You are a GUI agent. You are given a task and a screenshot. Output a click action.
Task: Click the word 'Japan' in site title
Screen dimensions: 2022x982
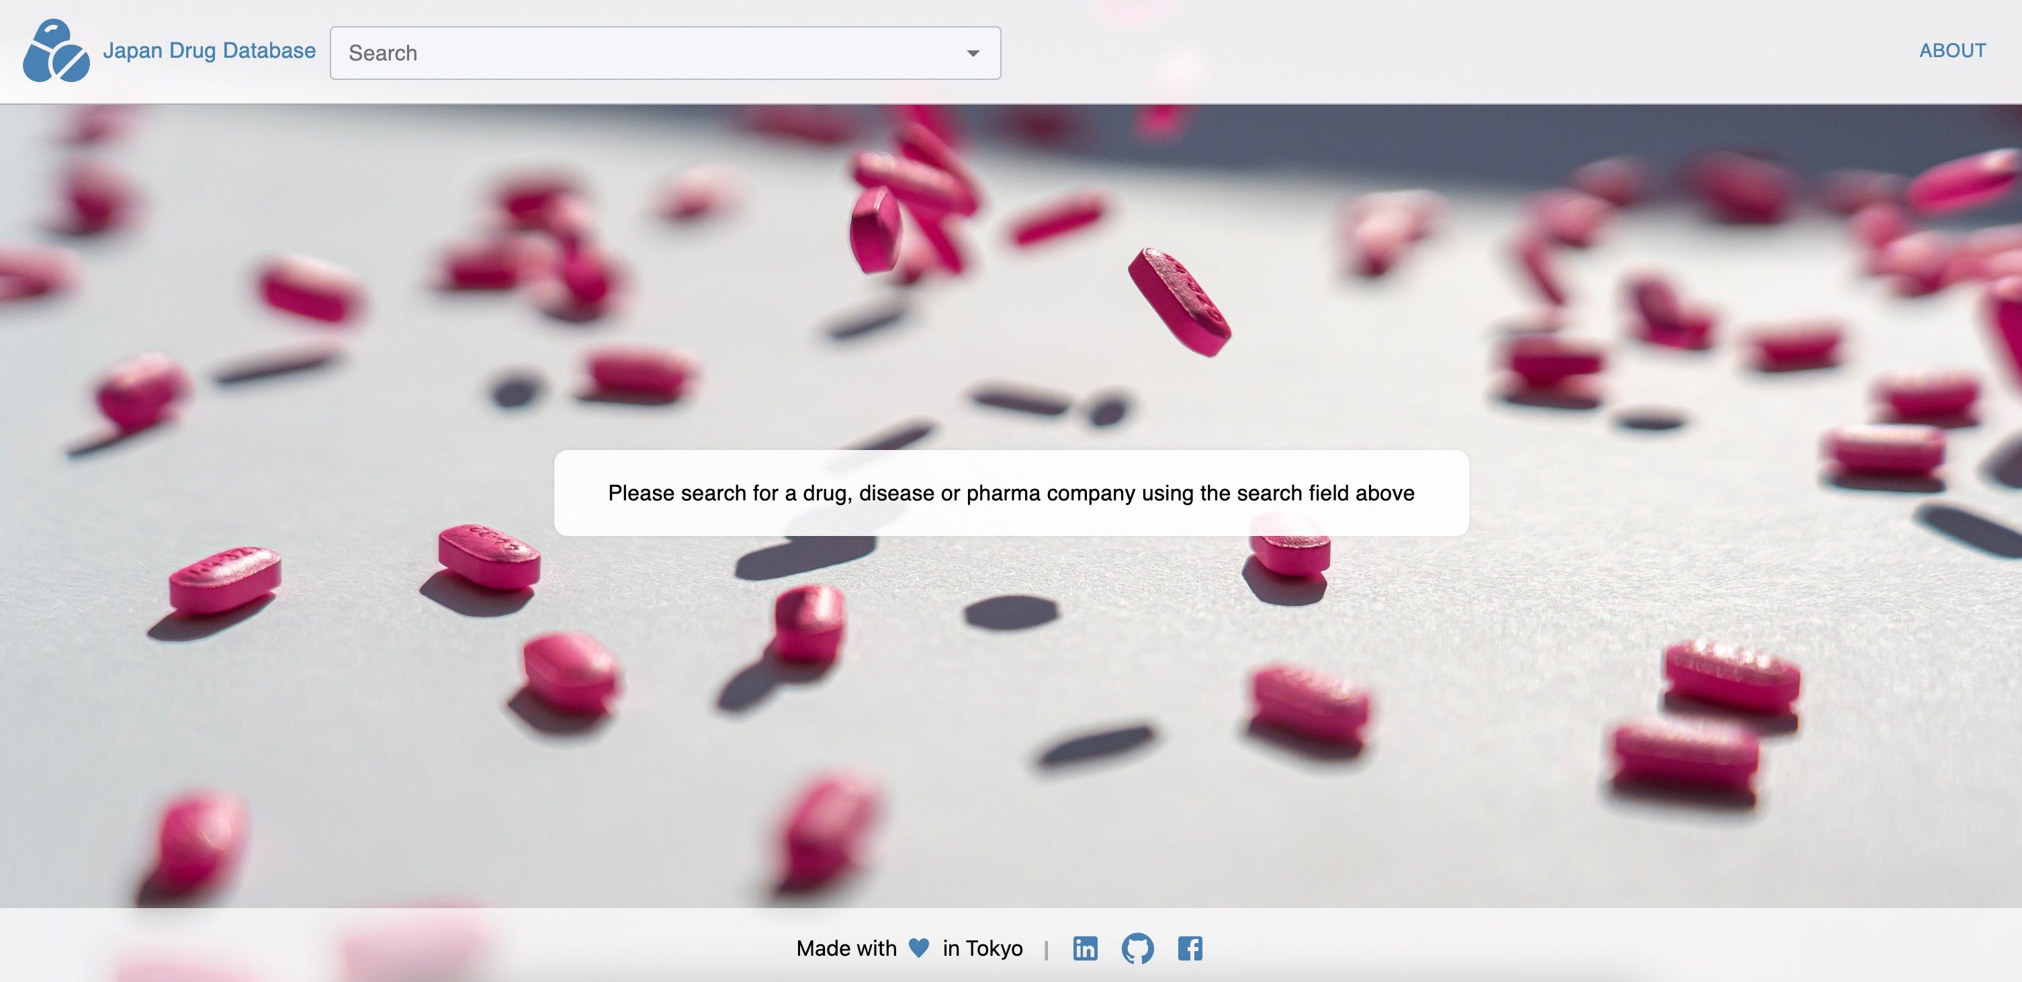[x=132, y=51]
